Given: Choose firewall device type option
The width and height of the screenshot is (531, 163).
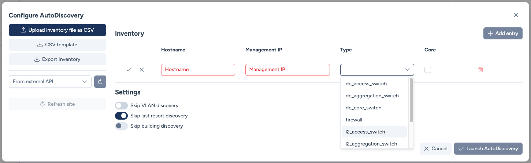Looking at the screenshot, I should pos(354,120).
